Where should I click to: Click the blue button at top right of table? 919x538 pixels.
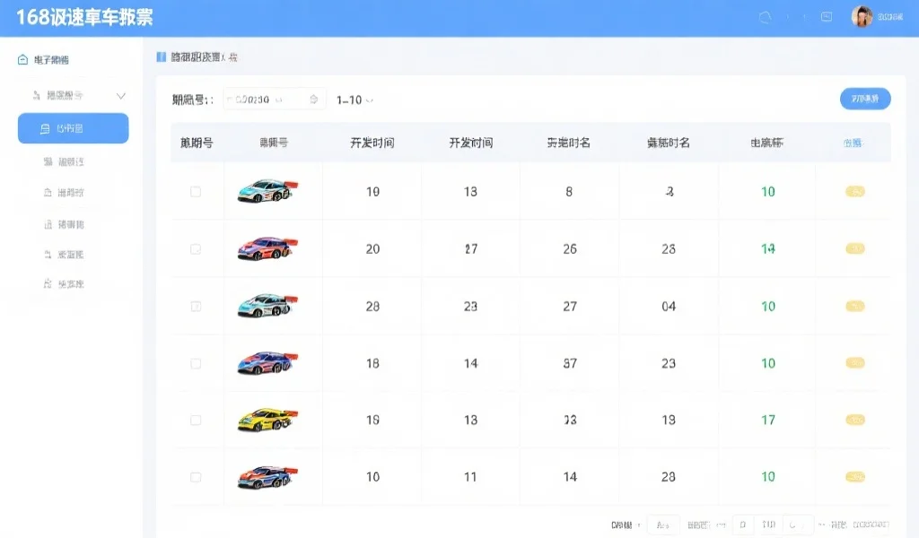(x=865, y=99)
